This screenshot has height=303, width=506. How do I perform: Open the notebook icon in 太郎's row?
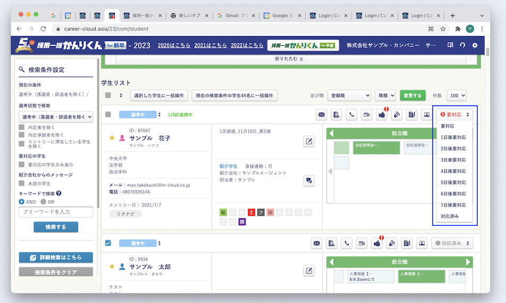pos(407,243)
